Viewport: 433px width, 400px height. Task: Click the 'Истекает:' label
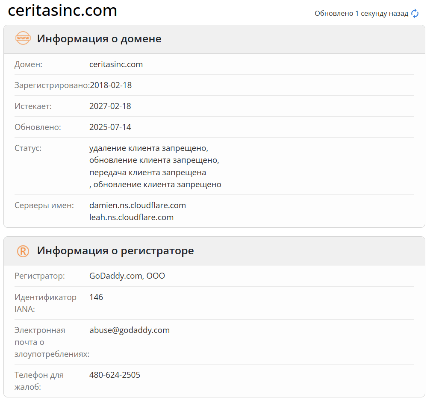(33, 106)
